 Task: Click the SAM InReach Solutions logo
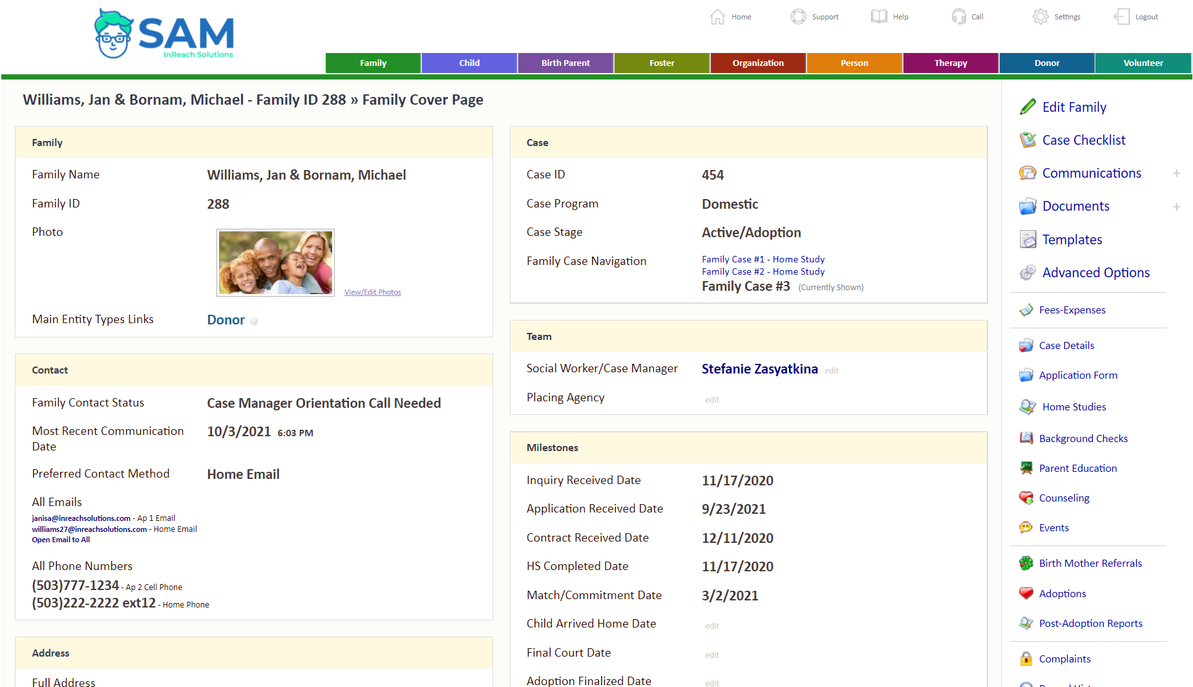pos(164,34)
